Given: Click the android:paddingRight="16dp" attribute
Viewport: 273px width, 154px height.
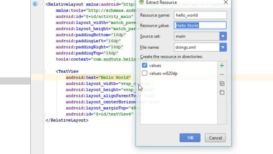Looking at the screenshot, I should (x=90, y=47).
